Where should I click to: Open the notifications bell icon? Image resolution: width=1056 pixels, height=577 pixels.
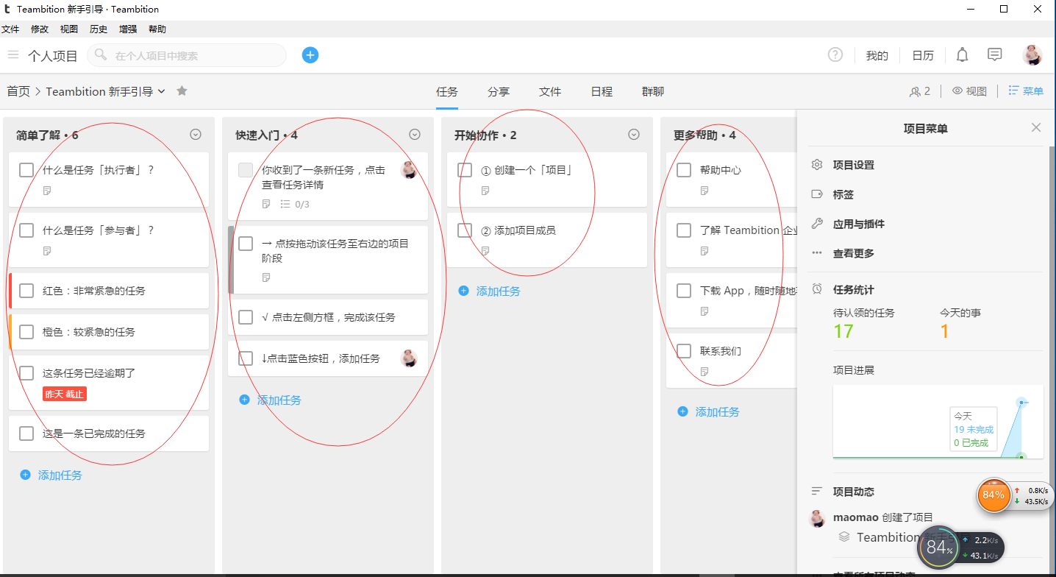(x=962, y=54)
